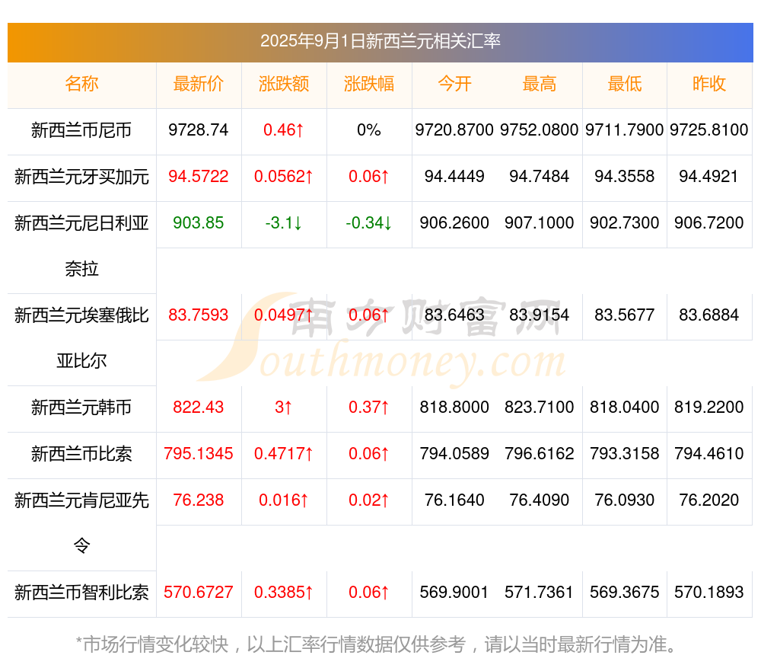Click the latest price 94.5722
761x668 pixels.
[x=199, y=177]
